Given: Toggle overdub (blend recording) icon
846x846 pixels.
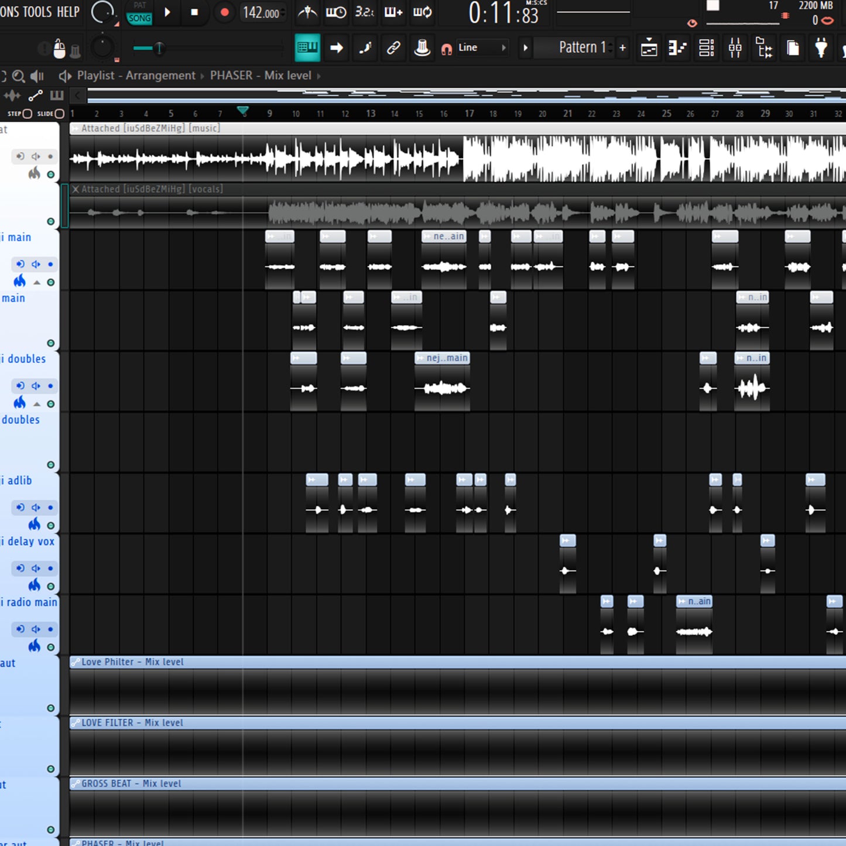Looking at the screenshot, I should coord(393,12).
